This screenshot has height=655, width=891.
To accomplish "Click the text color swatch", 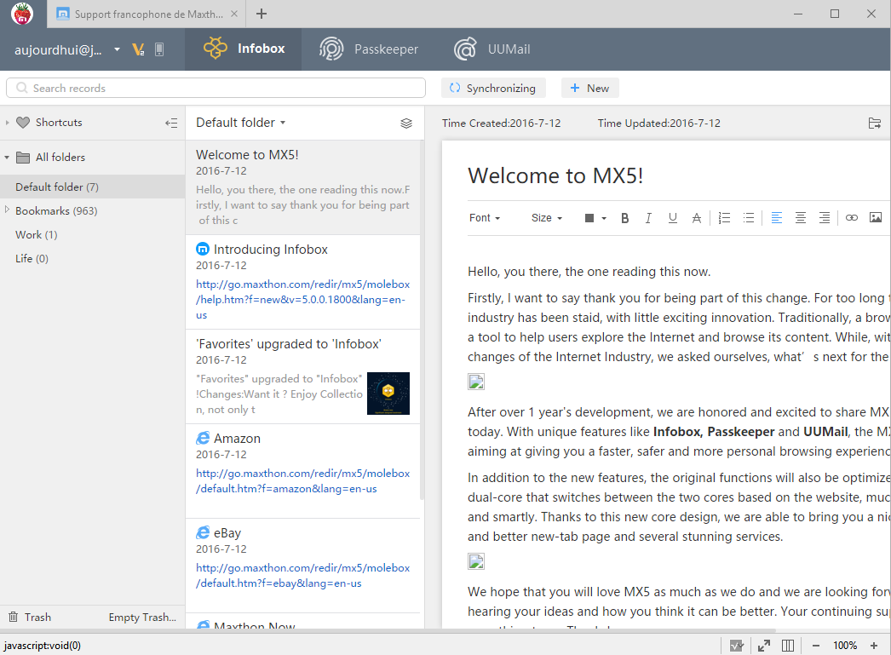I will point(589,218).
